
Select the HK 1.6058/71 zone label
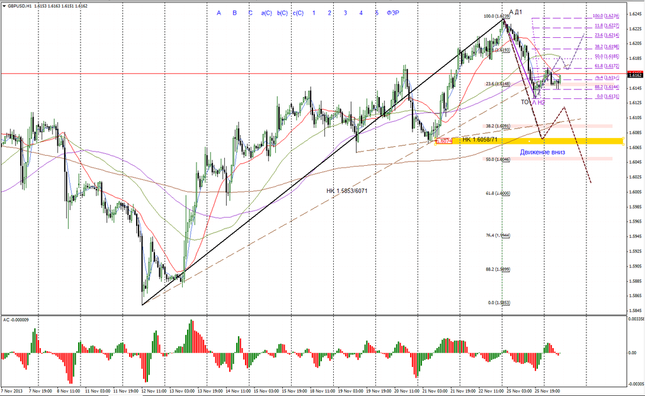[479, 139]
